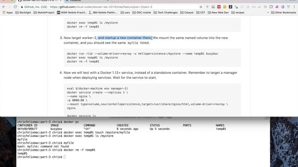Screen dimensions: 298x167
Task: Switch to the second browser tab
Action: [87, 1]
